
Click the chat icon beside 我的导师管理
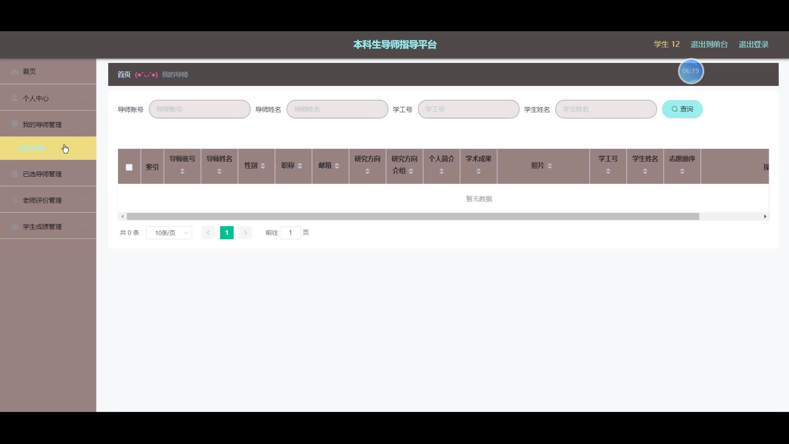(15, 124)
